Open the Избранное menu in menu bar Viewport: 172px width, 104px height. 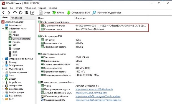[x=30, y=8]
